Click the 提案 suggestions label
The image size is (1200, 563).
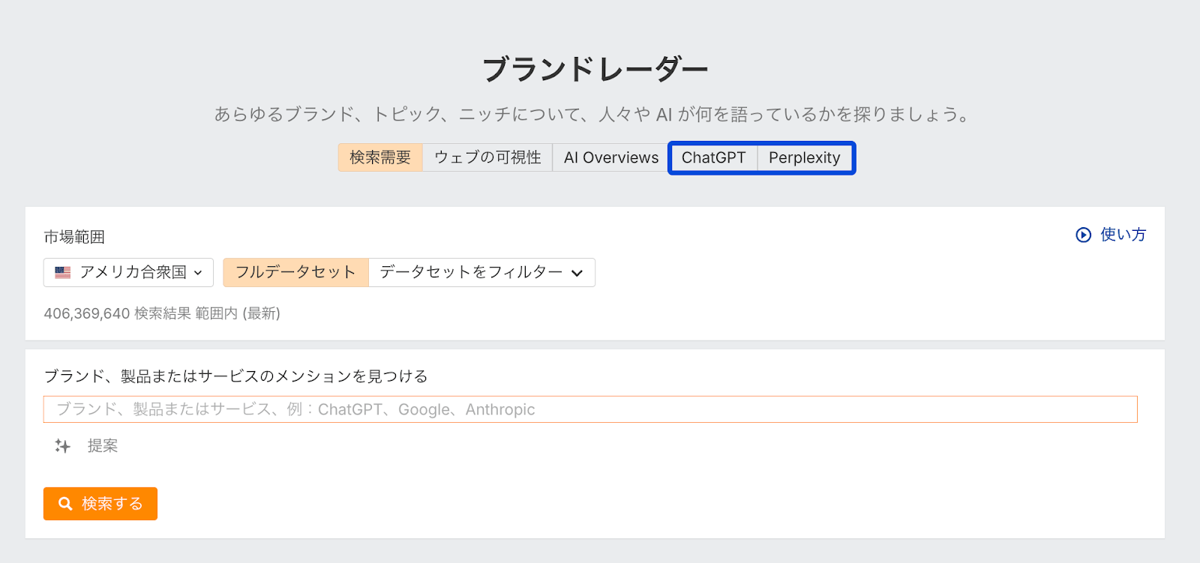[x=103, y=446]
